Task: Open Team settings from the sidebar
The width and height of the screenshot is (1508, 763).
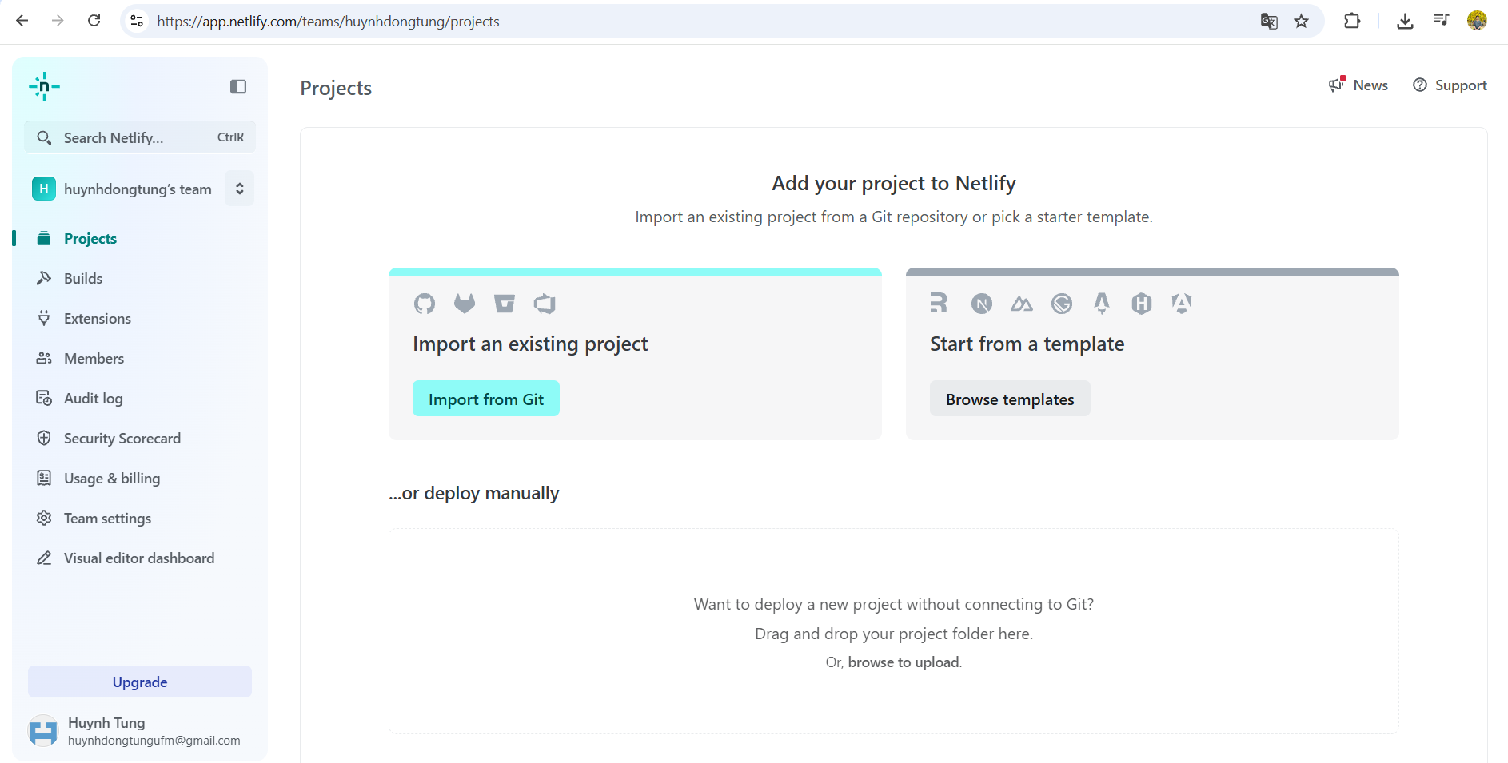Action: coord(107,518)
